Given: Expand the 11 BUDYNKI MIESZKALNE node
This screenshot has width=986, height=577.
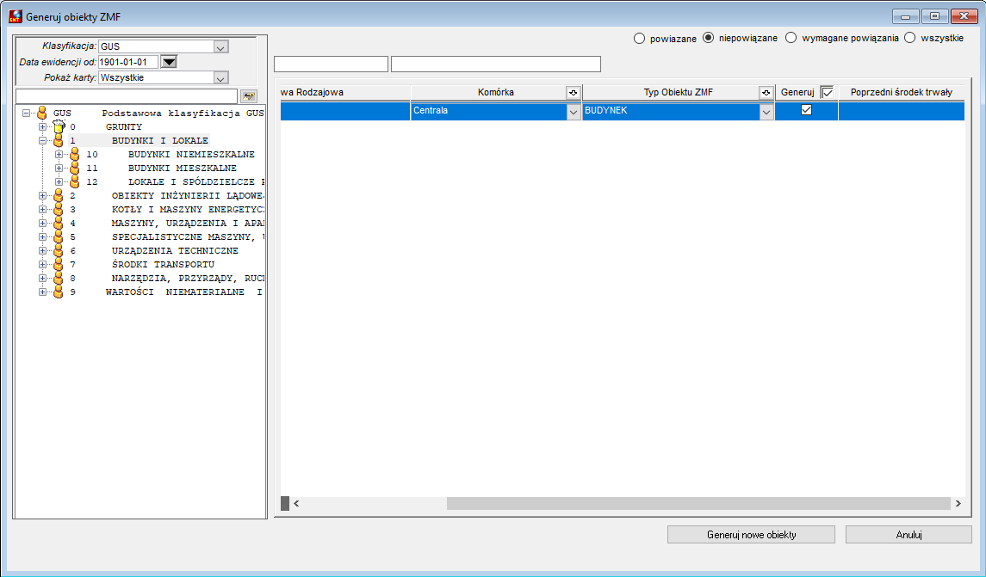Looking at the screenshot, I should point(59,169).
